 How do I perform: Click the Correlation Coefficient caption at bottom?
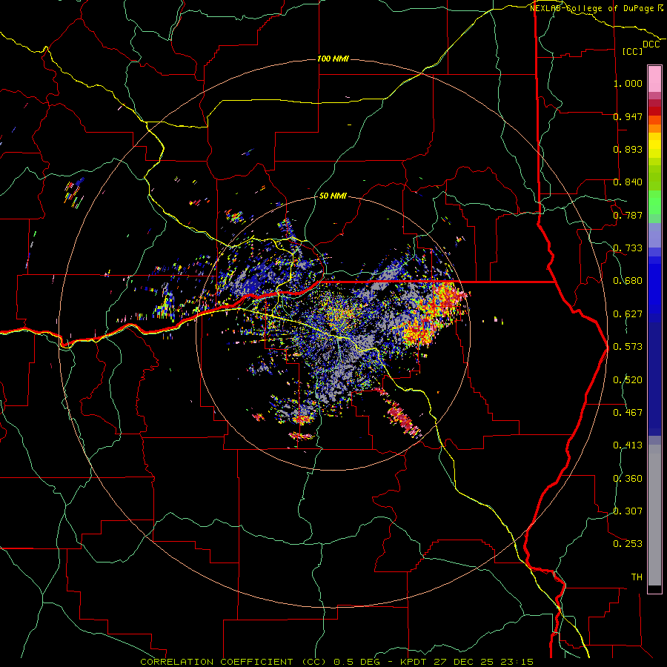click(336, 662)
